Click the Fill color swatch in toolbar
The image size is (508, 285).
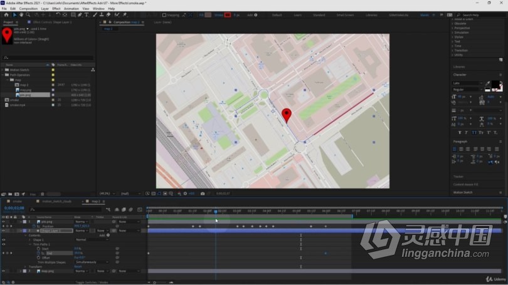point(208,15)
